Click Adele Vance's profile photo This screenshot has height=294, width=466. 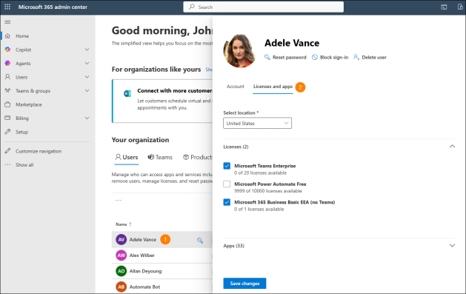240,51
